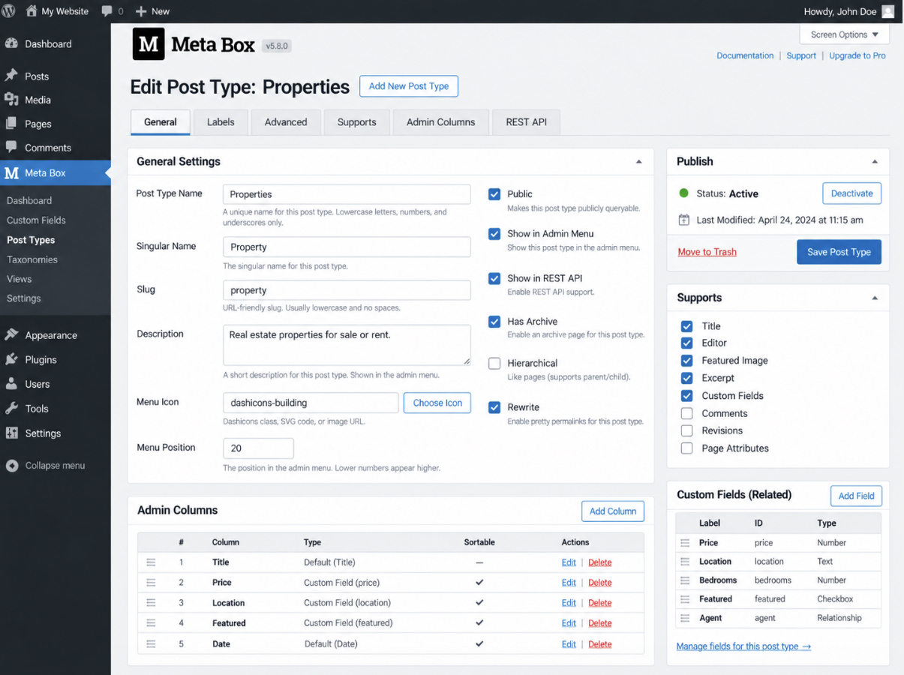Toggle Show in REST API checkbox

click(x=494, y=278)
